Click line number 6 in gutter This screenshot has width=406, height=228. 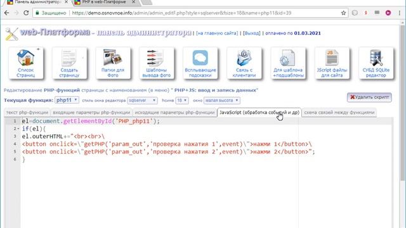[x=15, y=159]
